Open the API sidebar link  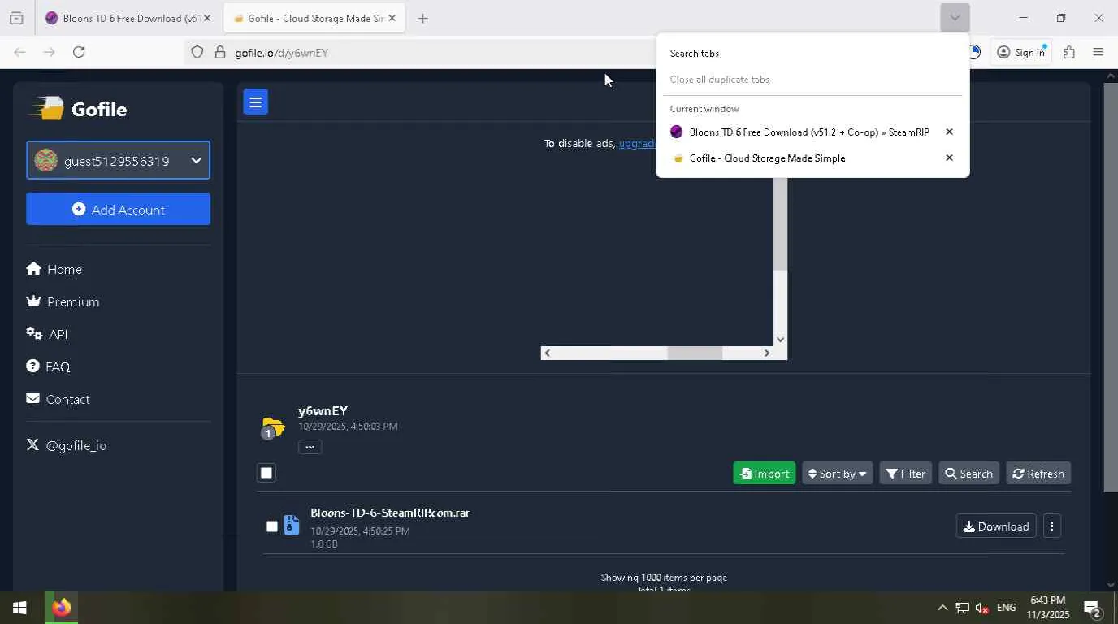[x=47, y=334]
